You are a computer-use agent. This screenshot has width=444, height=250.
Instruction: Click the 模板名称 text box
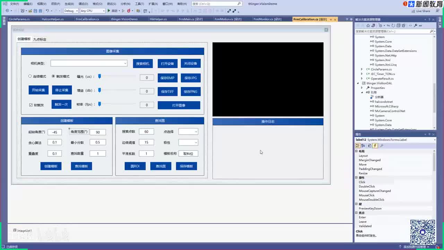pos(188,153)
